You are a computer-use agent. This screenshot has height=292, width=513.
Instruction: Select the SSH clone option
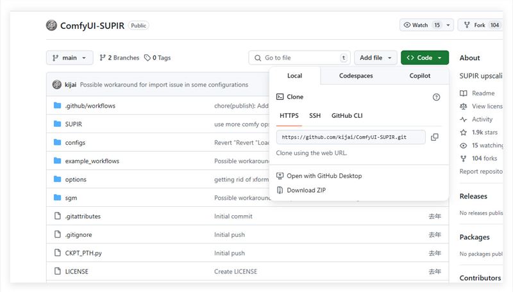tap(315, 116)
